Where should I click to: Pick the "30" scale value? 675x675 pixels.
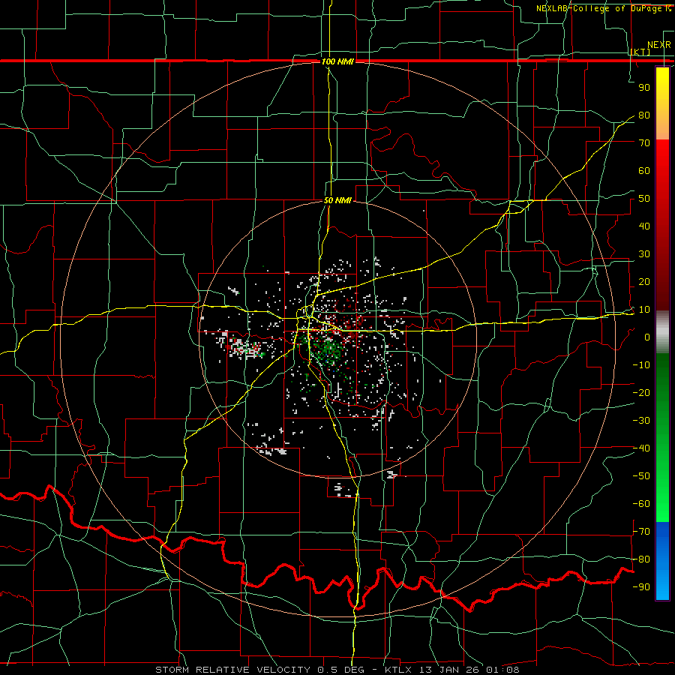[x=644, y=254]
